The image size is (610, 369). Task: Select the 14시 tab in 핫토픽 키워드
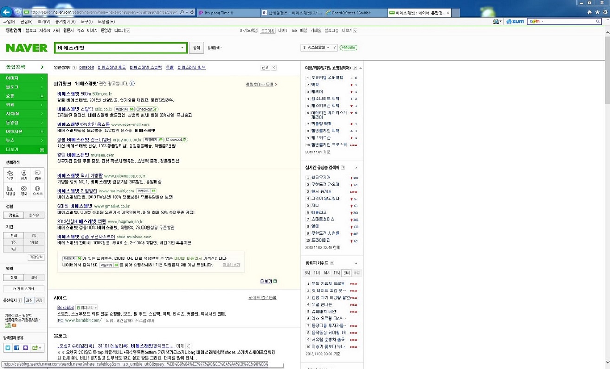click(x=327, y=273)
